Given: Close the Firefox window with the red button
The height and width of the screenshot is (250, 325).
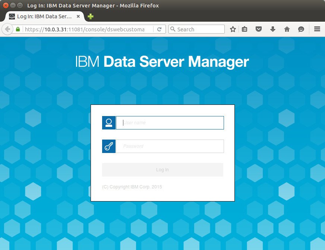Looking at the screenshot, I should (x=6, y=5).
